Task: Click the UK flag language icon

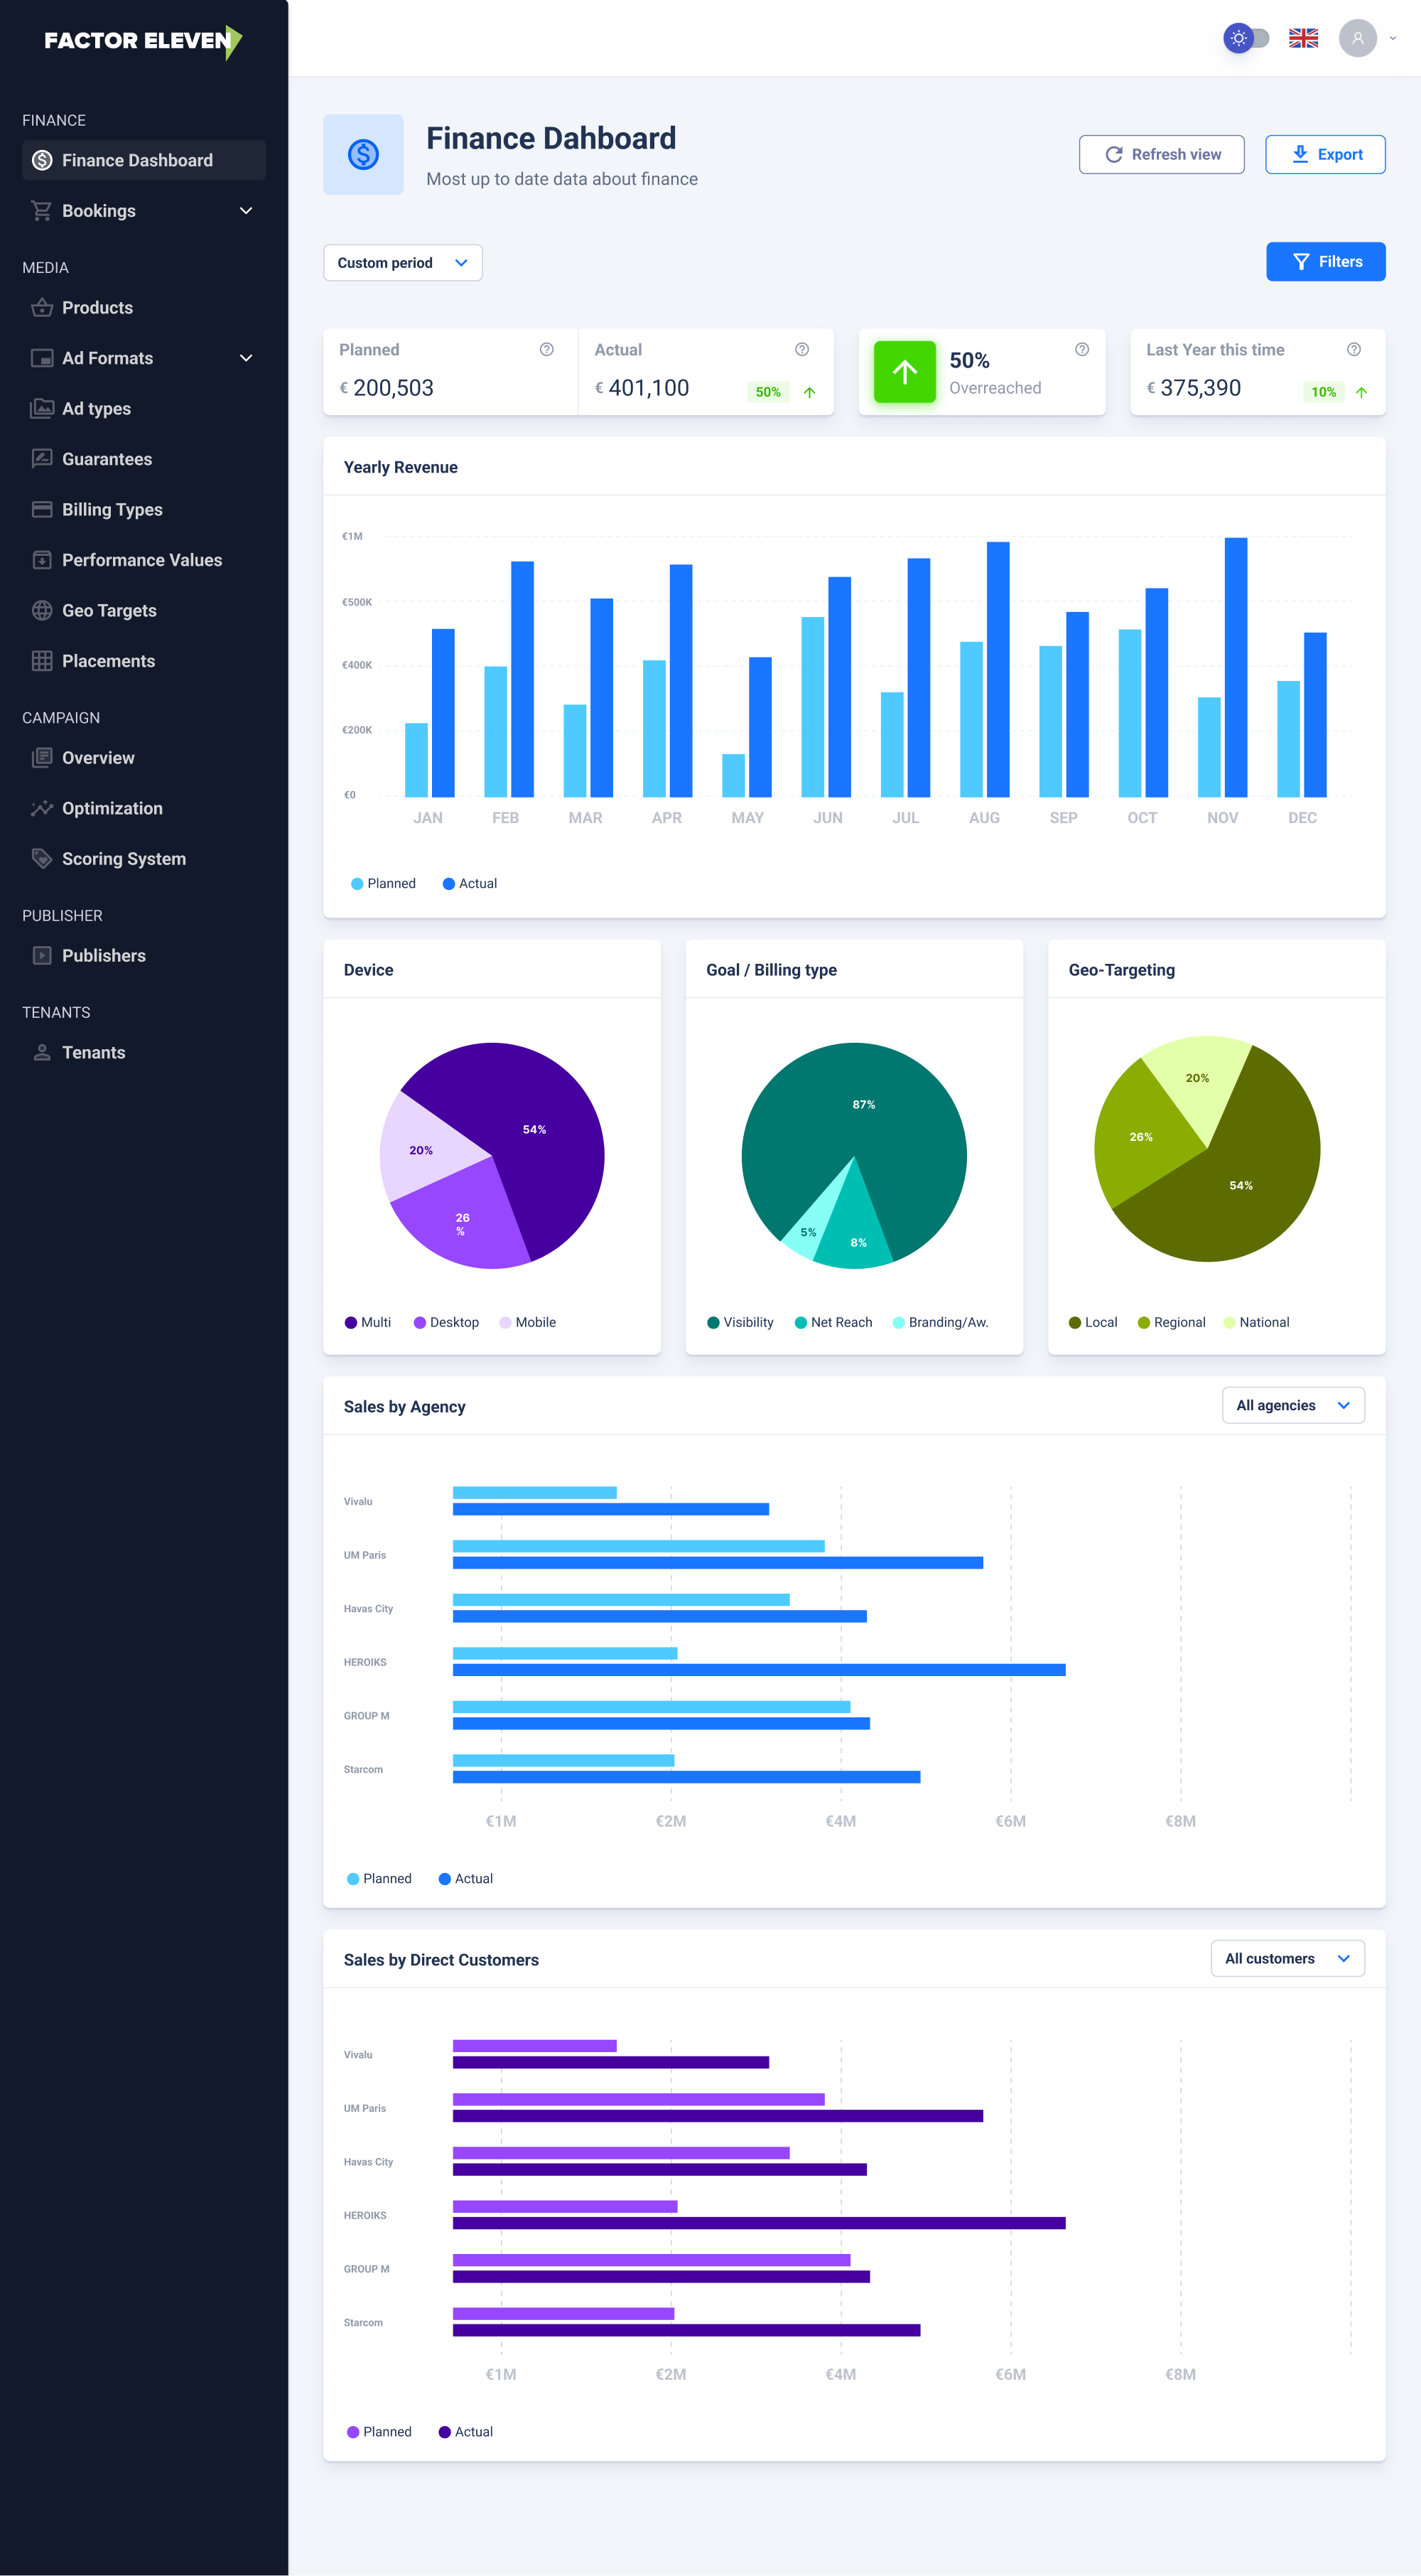Action: (x=1303, y=39)
